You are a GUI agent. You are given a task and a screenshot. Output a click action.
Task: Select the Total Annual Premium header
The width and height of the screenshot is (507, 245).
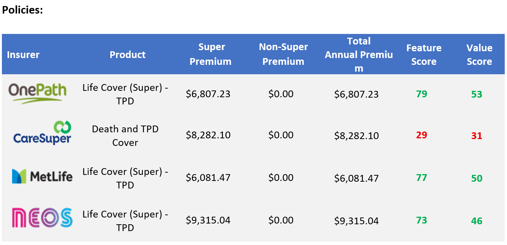(x=359, y=54)
